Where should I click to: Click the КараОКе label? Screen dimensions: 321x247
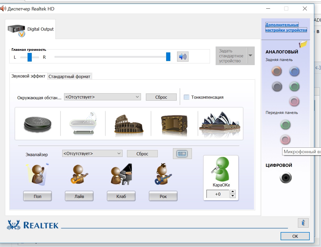click(x=221, y=185)
